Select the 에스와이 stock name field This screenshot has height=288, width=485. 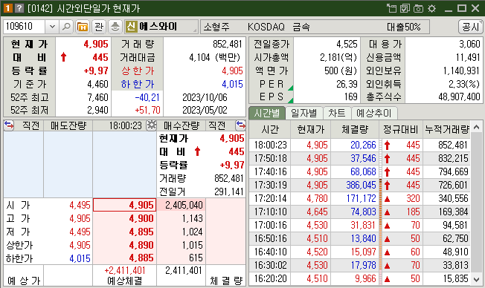[161, 27]
